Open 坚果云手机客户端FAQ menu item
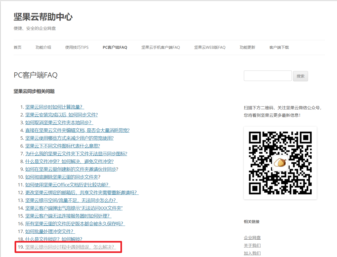 161,47
